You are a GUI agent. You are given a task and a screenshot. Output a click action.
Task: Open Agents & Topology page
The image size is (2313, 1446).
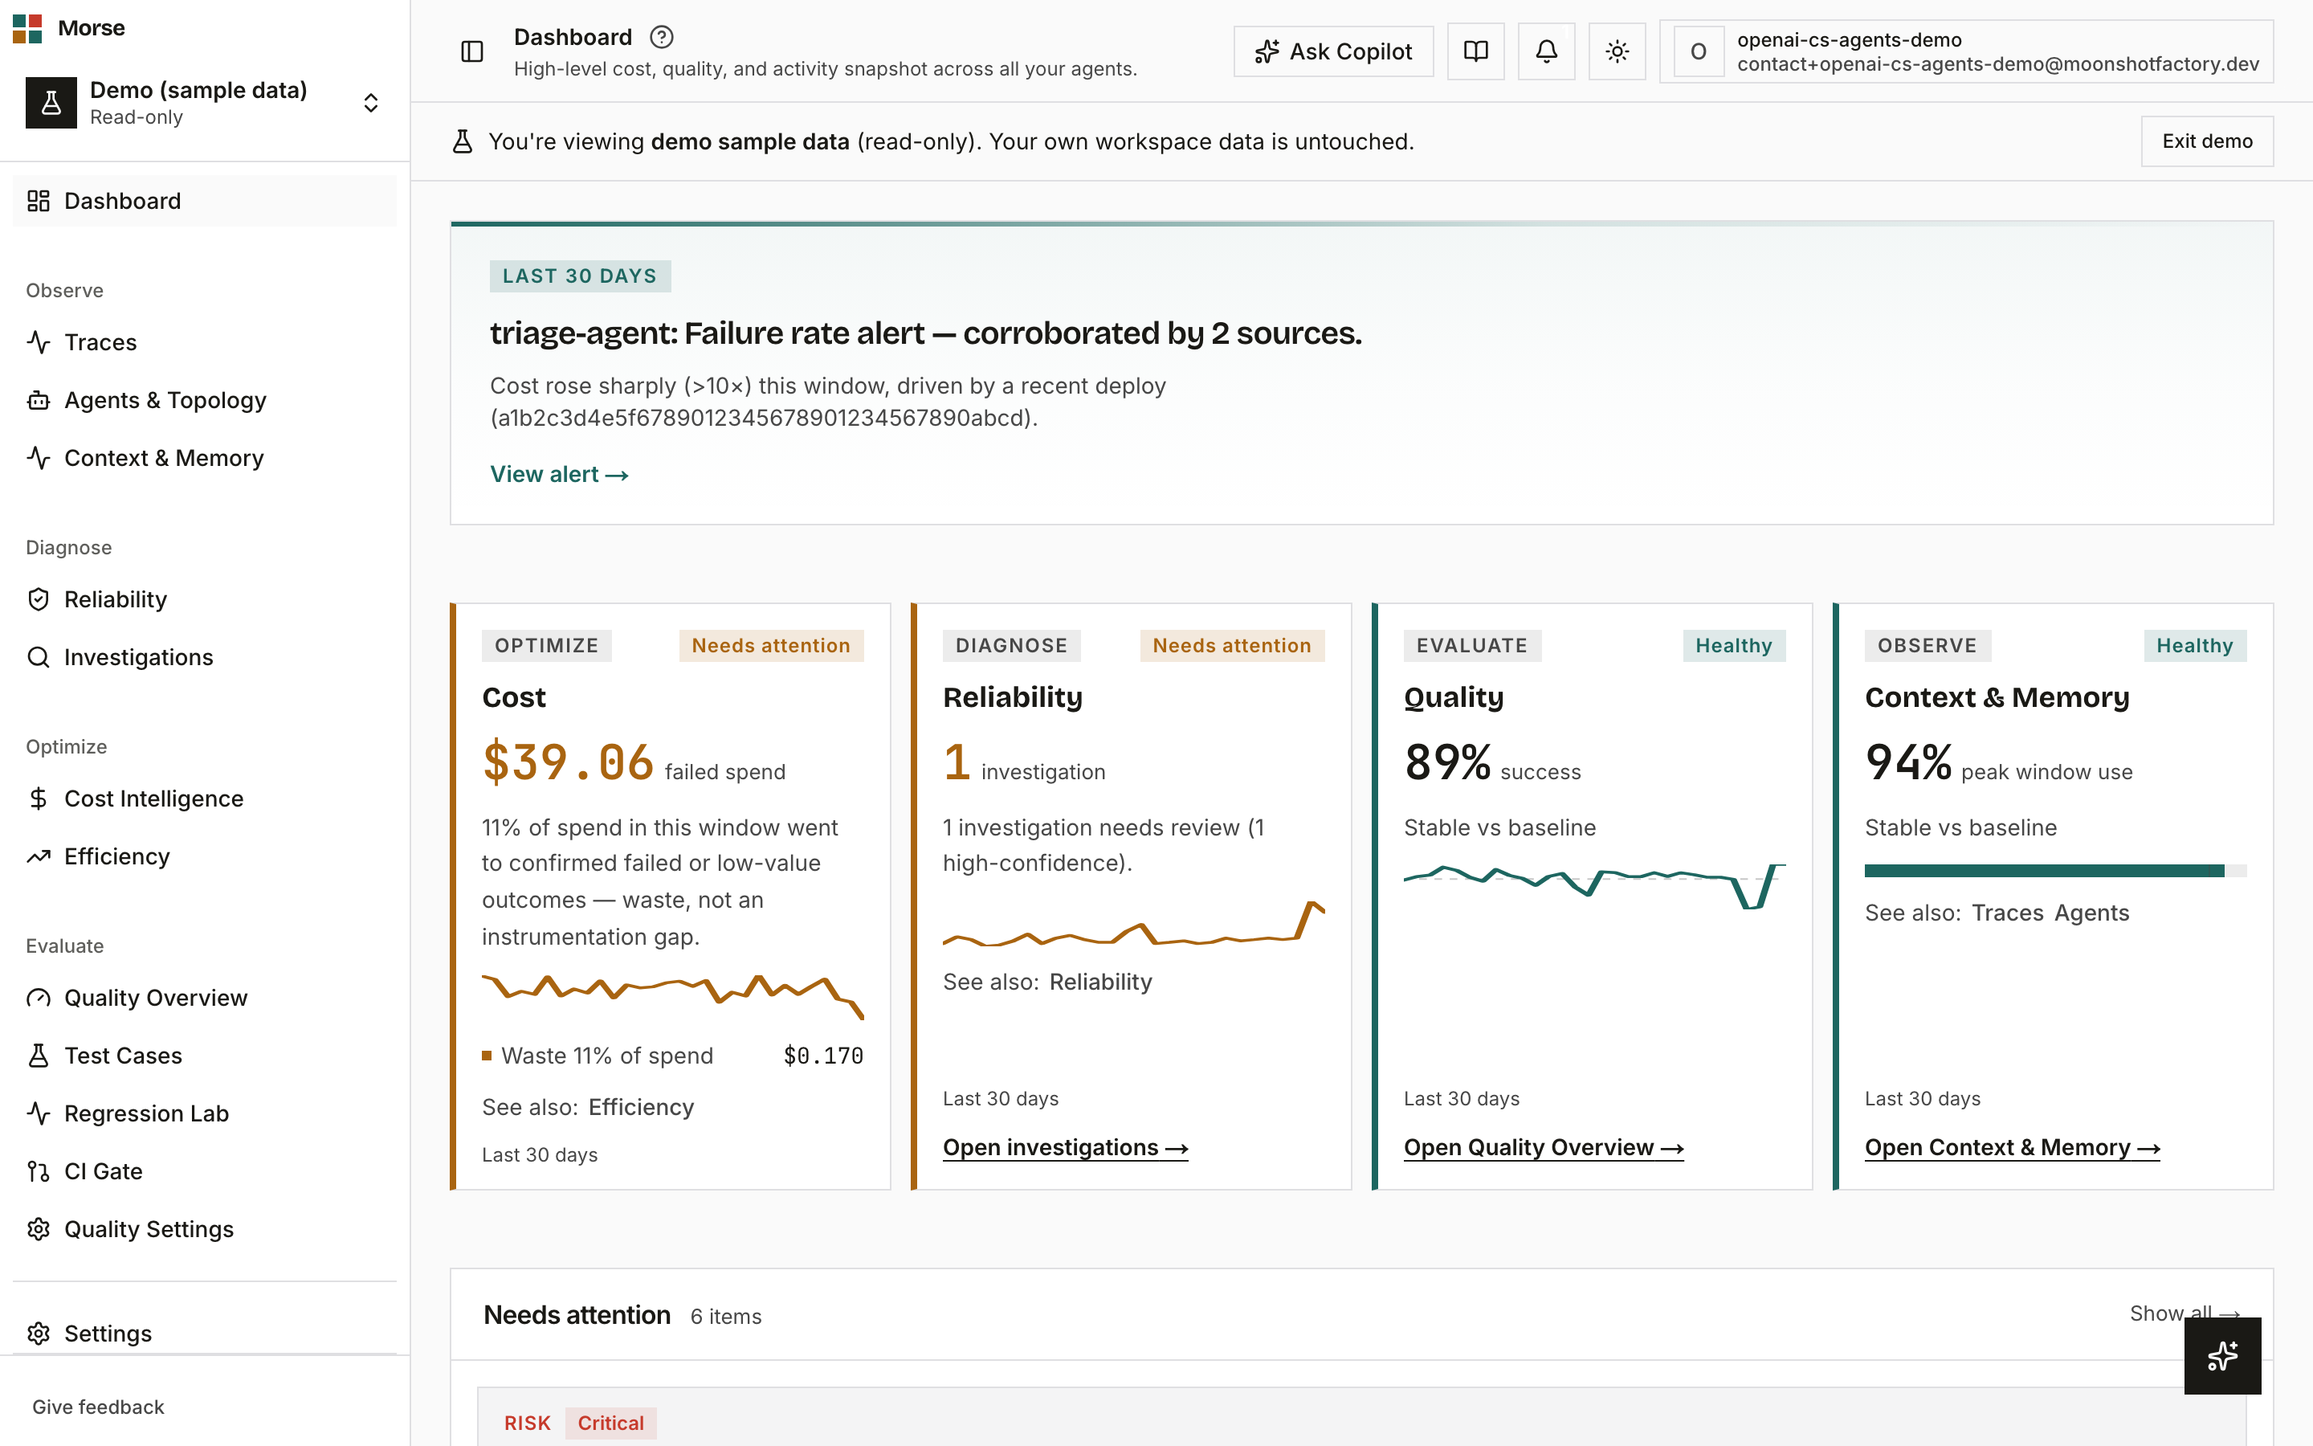[205, 400]
